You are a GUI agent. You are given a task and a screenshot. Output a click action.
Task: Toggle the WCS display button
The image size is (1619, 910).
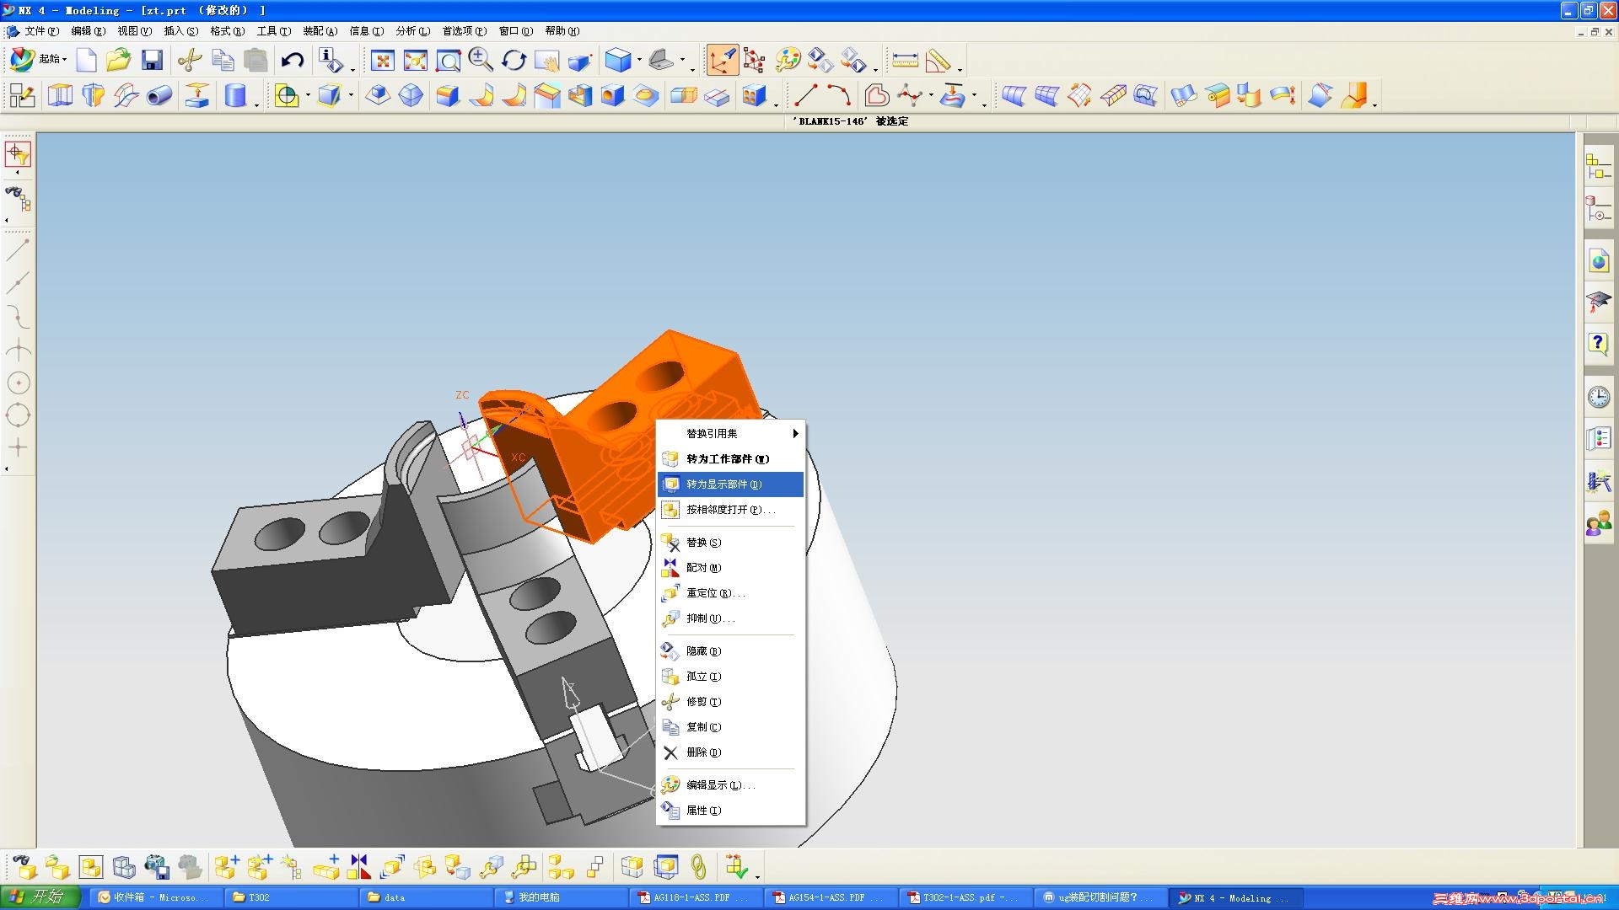point(722,60)
